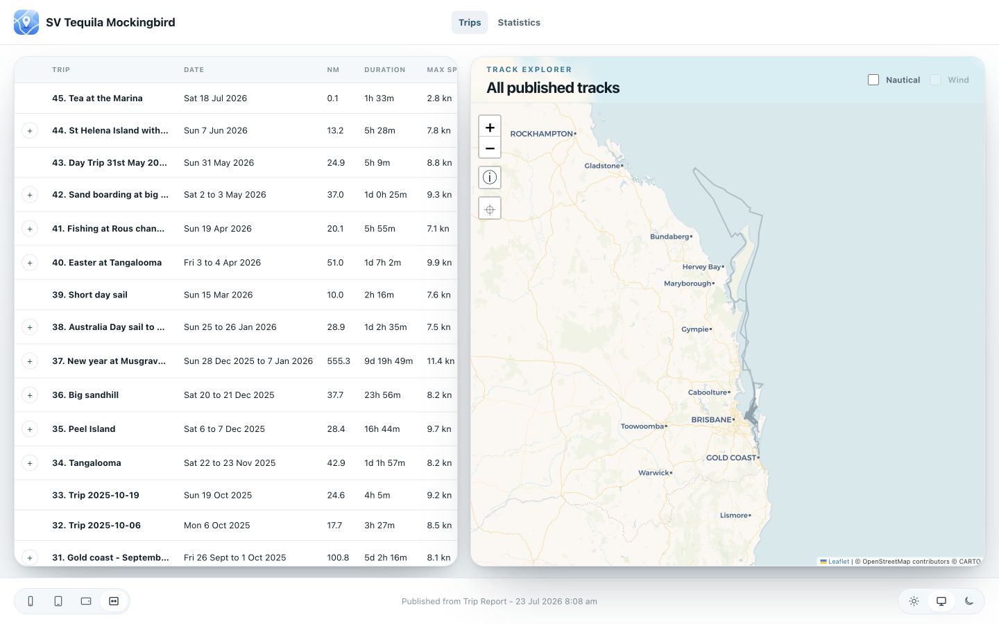The height and width of the screenshot is (624, 999).
Task: Click the SV Tequila Mockingbird title
Action: click(x=110, y=22)
